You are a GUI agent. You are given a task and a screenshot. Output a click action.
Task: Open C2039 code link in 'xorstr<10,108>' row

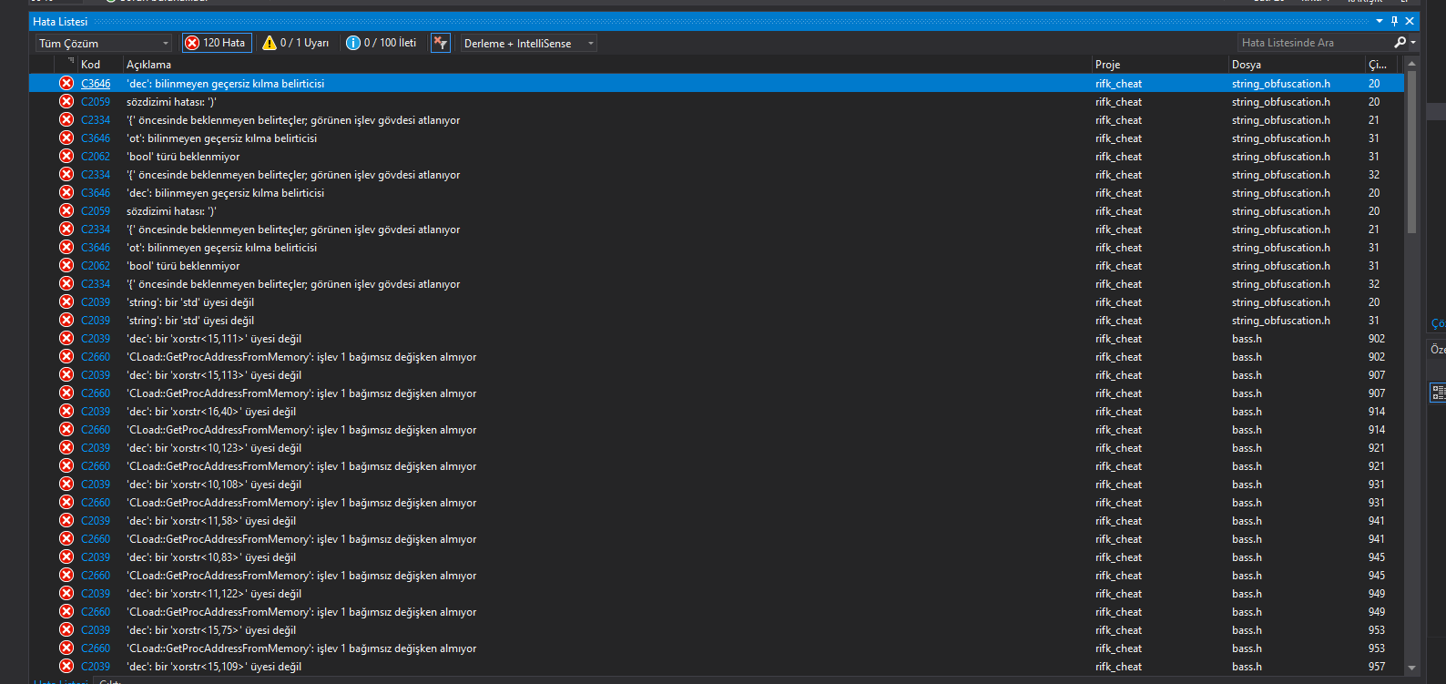point(96,484)
